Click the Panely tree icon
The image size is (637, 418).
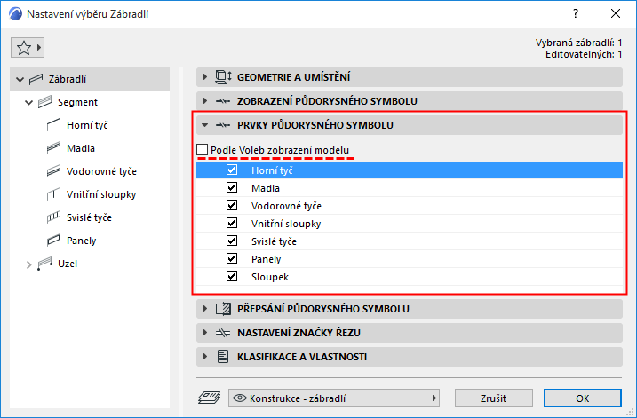pos(52,241)
